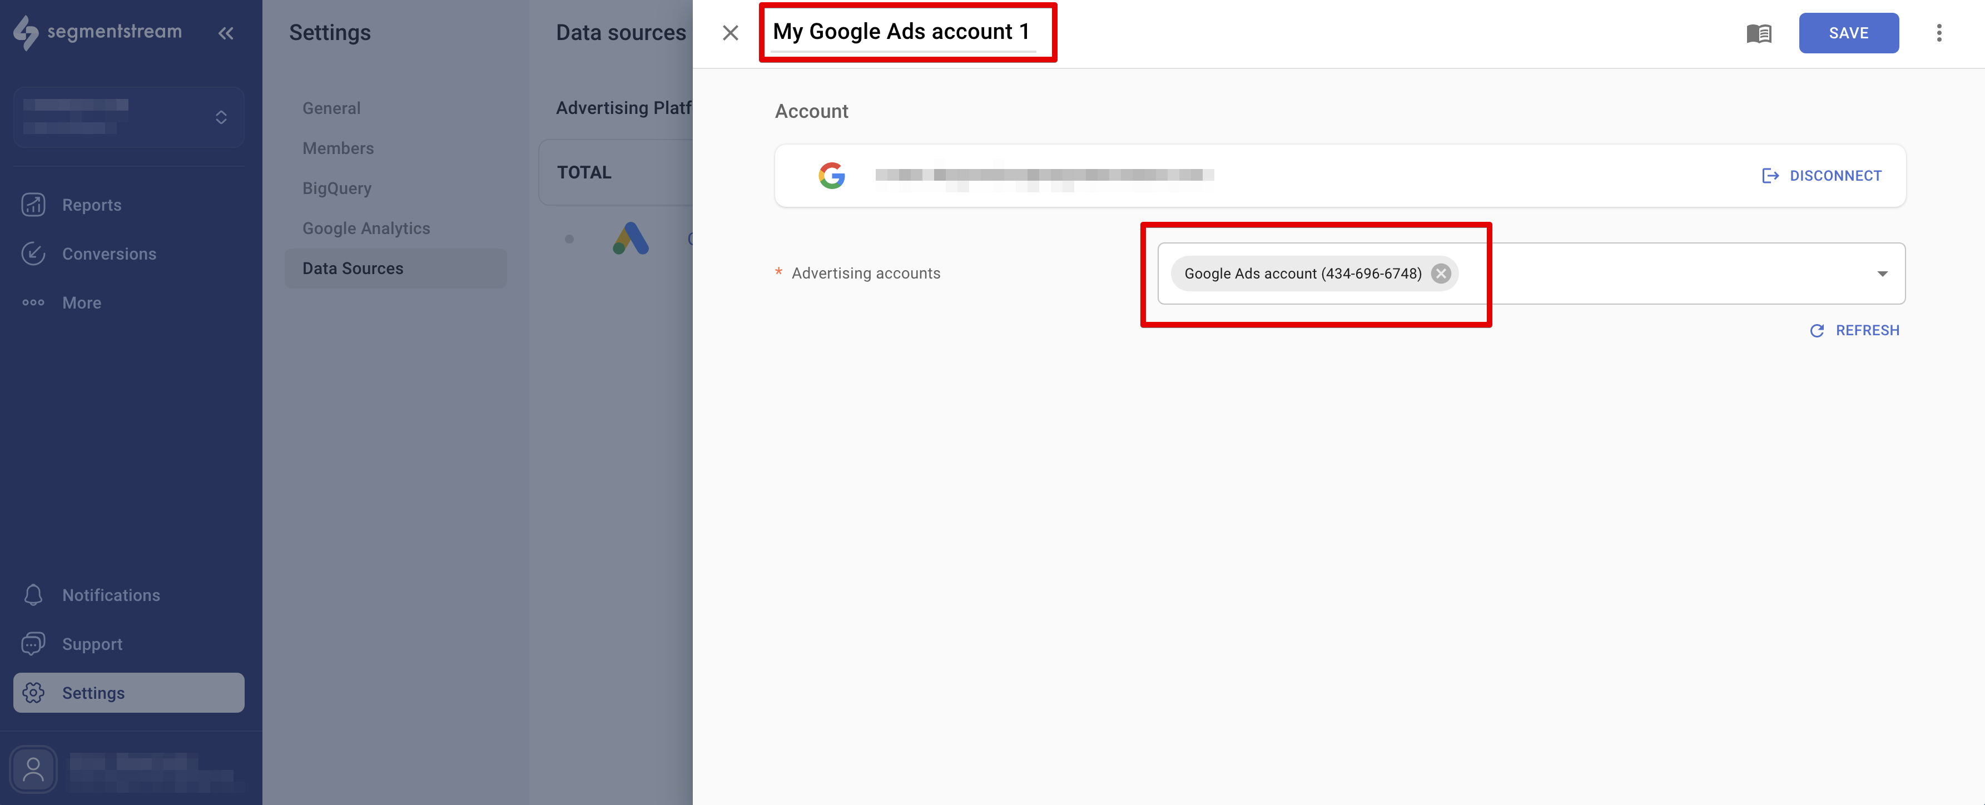Click the More dots icon
The image size is (1985, 805).
(x=33, y=303)
